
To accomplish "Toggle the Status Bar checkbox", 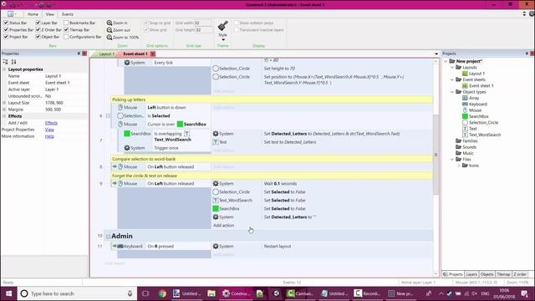I will [6, 23].
